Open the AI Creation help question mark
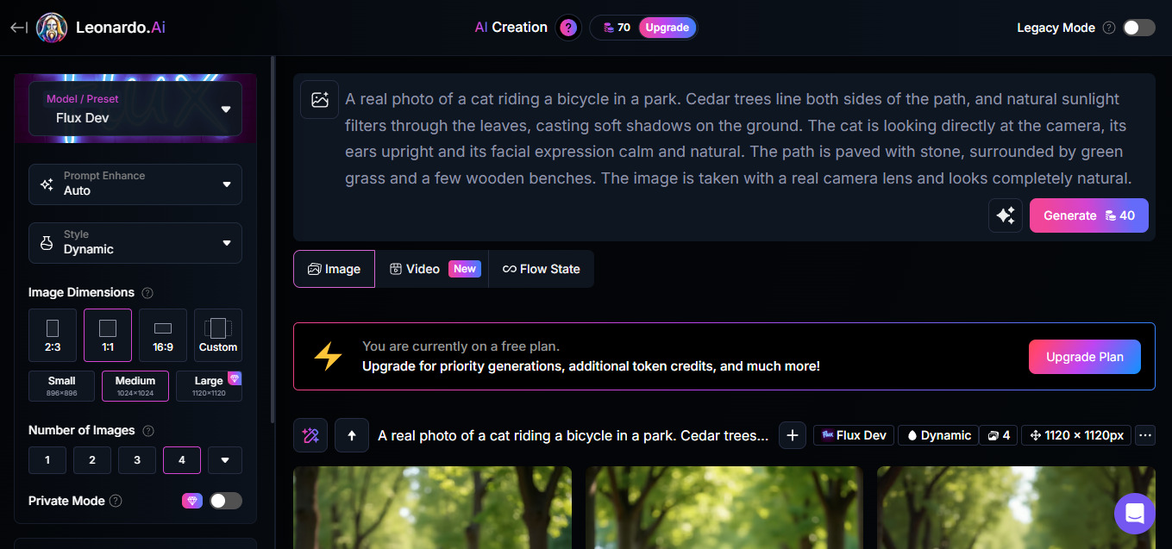This screenshot has width=1172, height=549. (x=567, y=28)
